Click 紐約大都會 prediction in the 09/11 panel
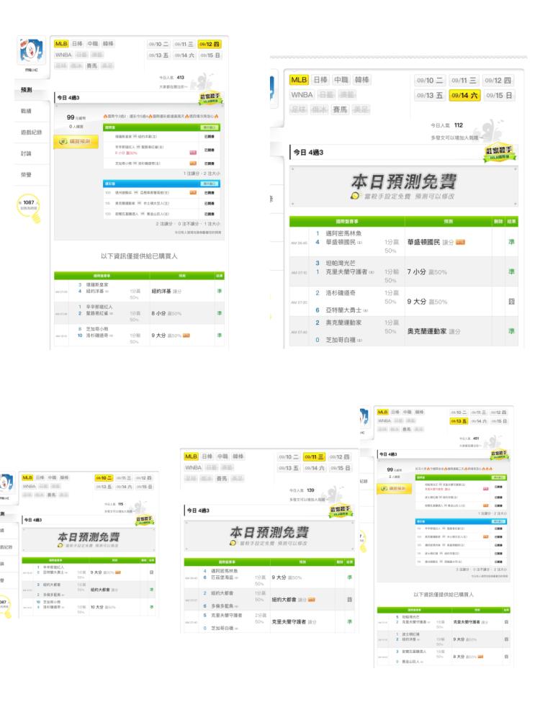 point(284,600)
